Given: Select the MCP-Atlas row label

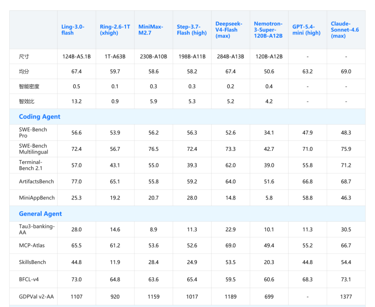Looking at the screenshot, I should coord(32,245).
